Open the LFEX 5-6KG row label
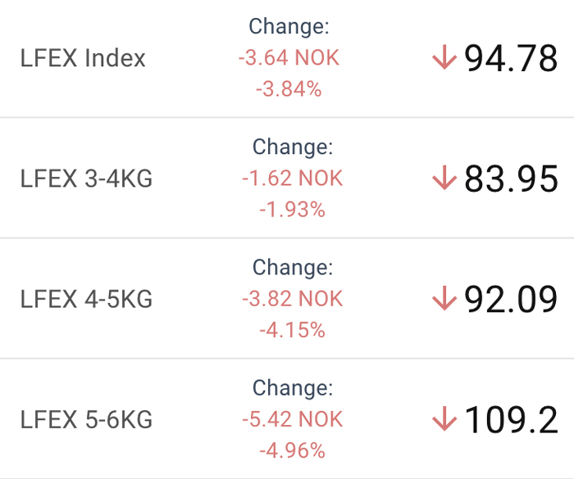This screenshot has width=574, height=479. (86, 420)
